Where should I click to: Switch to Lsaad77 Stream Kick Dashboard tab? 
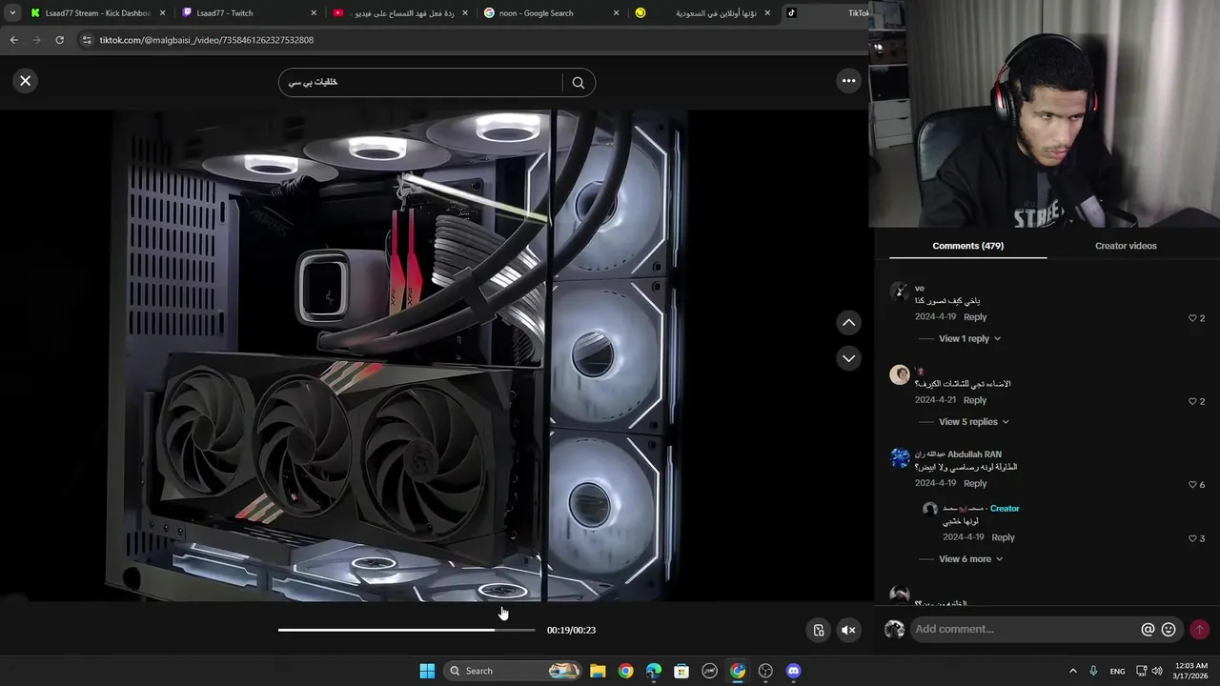pyautogui.click(x=97, y=13)
